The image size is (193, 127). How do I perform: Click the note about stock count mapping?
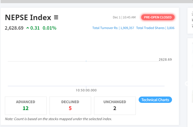tap(58, 119)
